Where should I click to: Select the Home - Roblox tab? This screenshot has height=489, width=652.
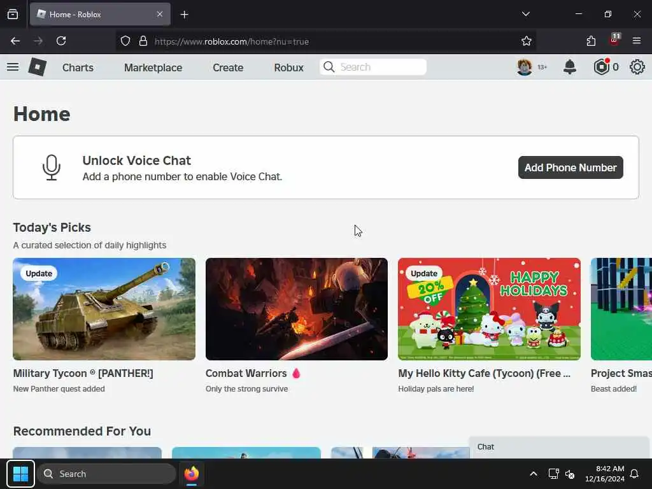[x=100, y=14]
